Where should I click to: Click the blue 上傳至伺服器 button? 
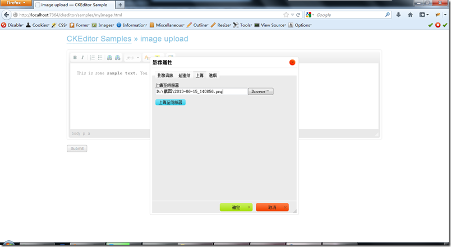click(171, 102)
